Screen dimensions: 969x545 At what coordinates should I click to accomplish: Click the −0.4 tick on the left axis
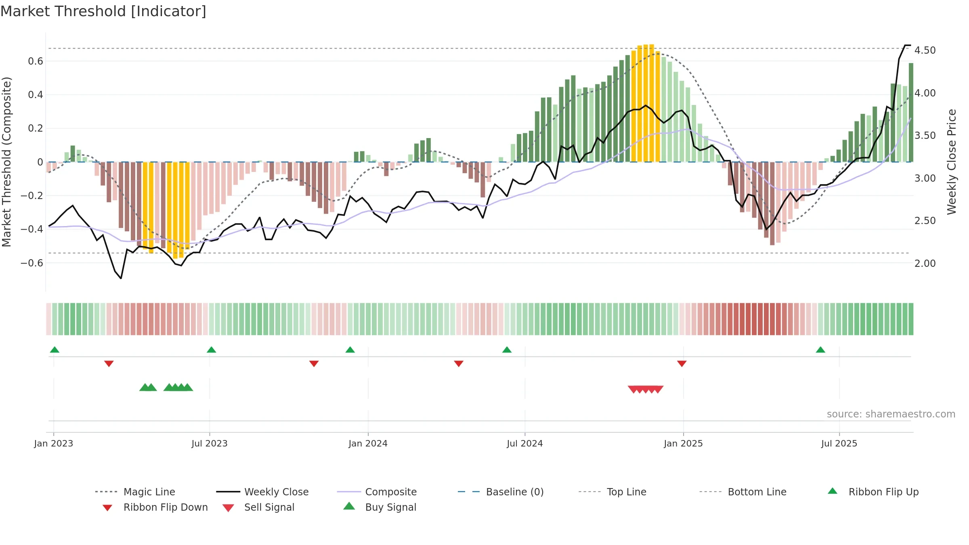tap(32, 229)
